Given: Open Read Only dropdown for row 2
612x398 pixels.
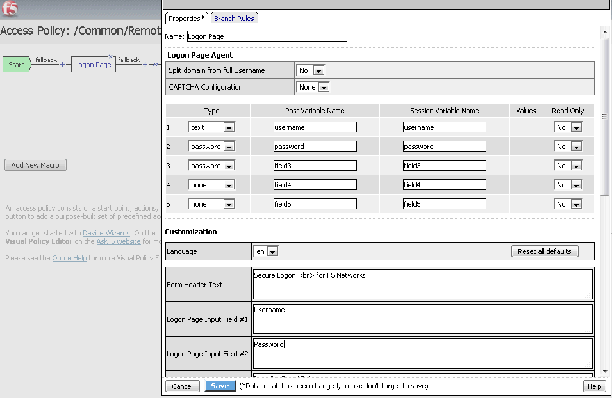Looking at the screenshot, I should pyautogui.click(x=576, y=147).
